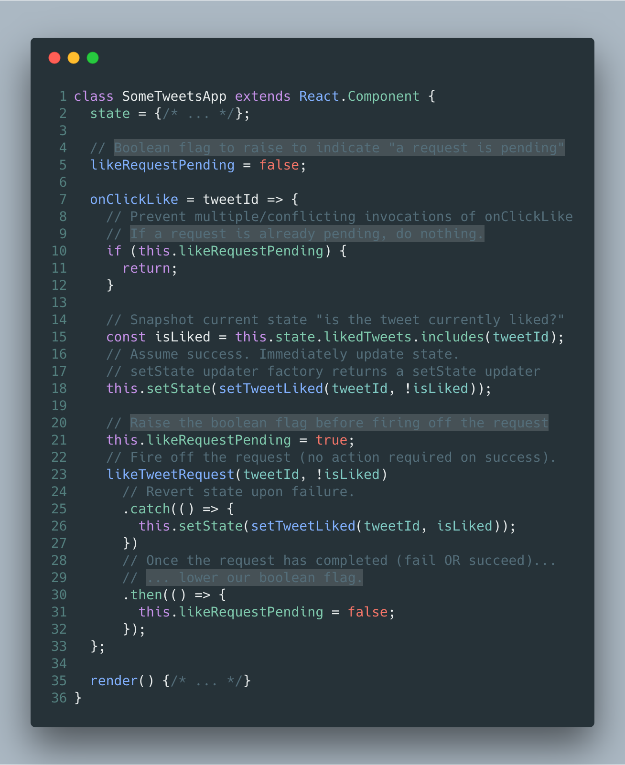625x765 pixels.
Task: Click line number 7 in the gutter
Action: (x=63, y=199)
